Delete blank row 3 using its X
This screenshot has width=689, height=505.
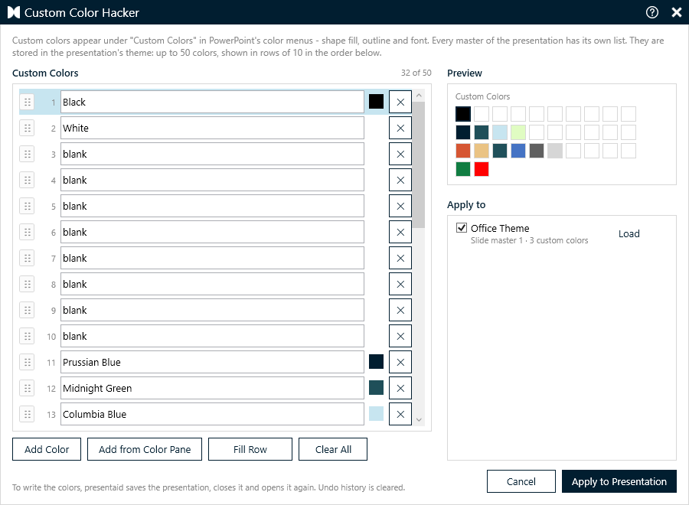point(400,154)
